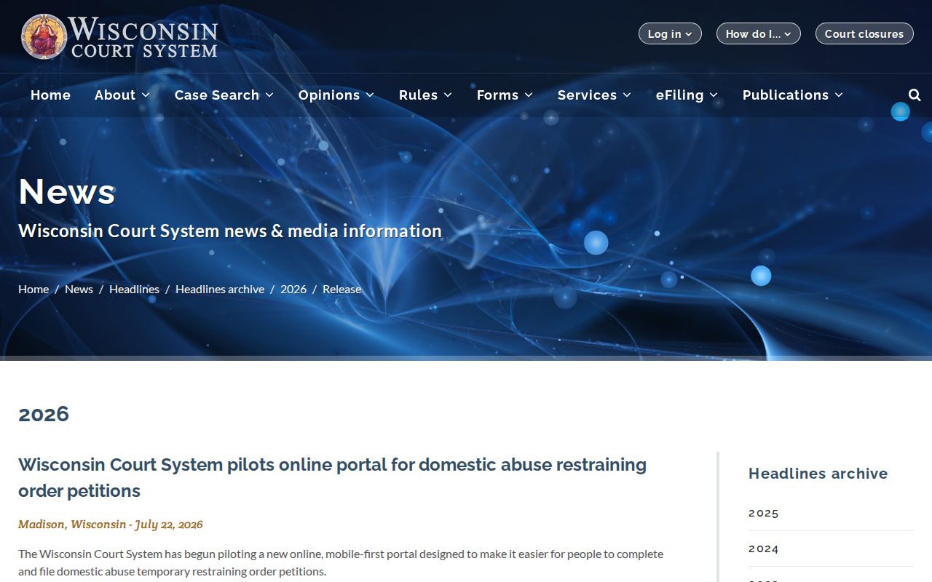Viewport: 932px width, 582px height.
Task: Follow the News breadcrumb link
Action: tap(79, 289)
